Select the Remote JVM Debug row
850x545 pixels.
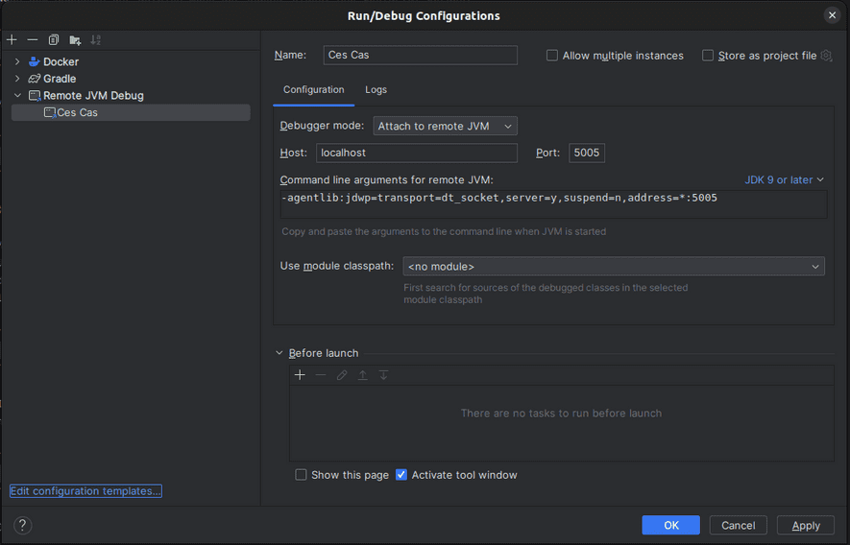tap(131, 95)
